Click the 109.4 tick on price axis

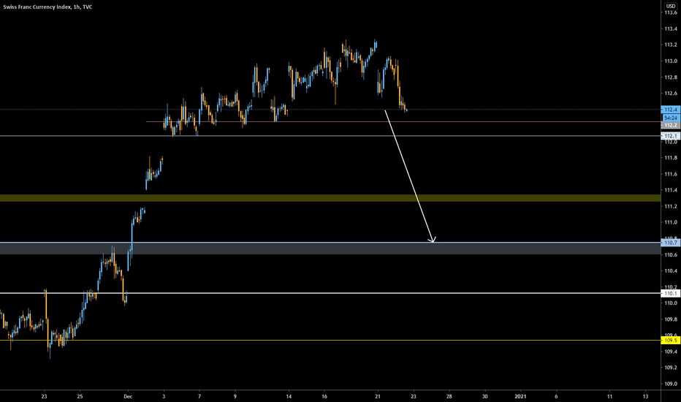click(x=670, y=351)
